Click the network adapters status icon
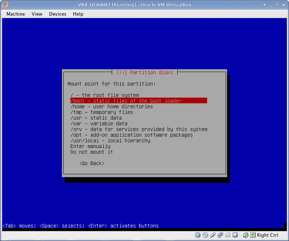Viewport: 289px width, 241px height. [220, 235]
